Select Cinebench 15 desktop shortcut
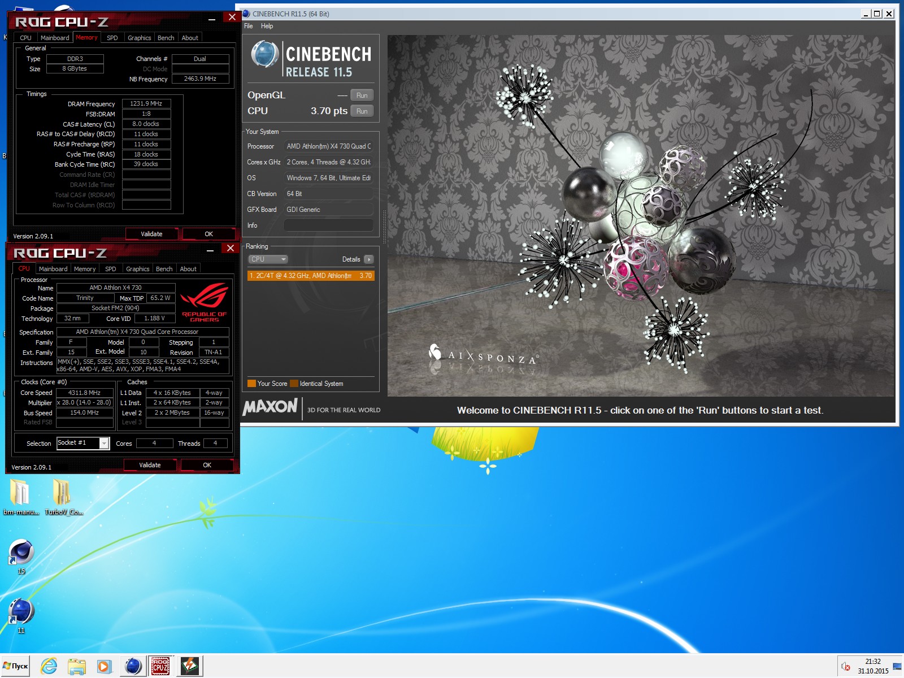The width and height of the screenshot is (904, 678). coord(21,557)
